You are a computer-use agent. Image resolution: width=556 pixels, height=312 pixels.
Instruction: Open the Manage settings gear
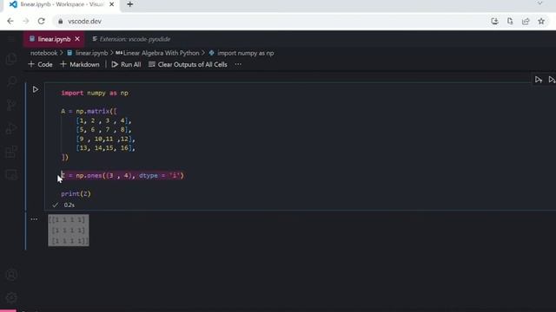(x=11, y=298)
